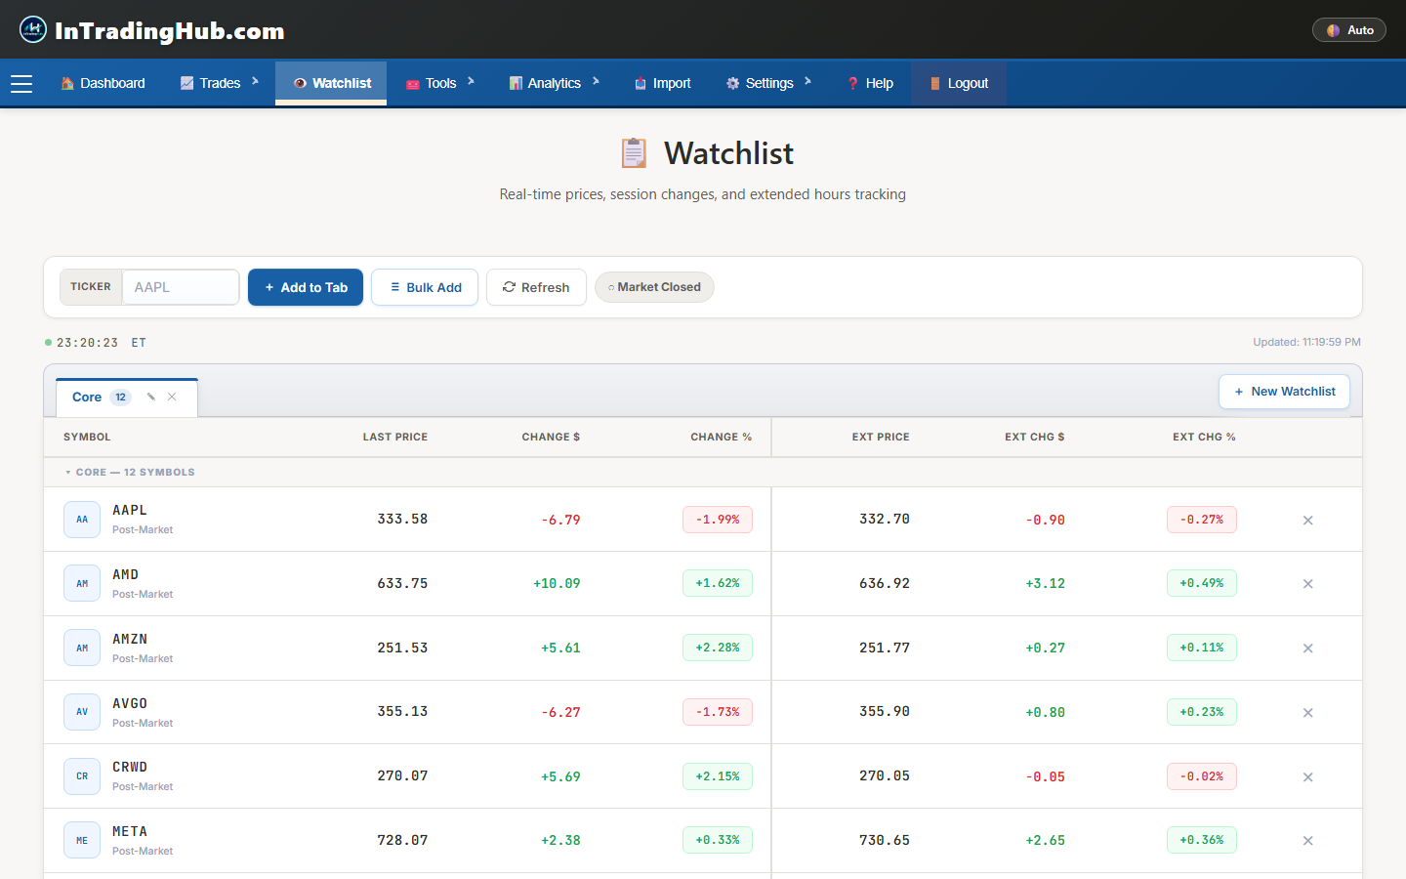The width and height of the screenshot is (1406, 879).
Task: Open the Import page
Action: tap(662, 83)
